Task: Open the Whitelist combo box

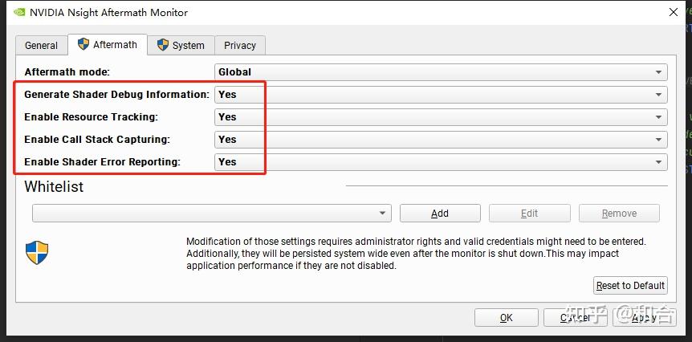Action: (x=212, y=214)
